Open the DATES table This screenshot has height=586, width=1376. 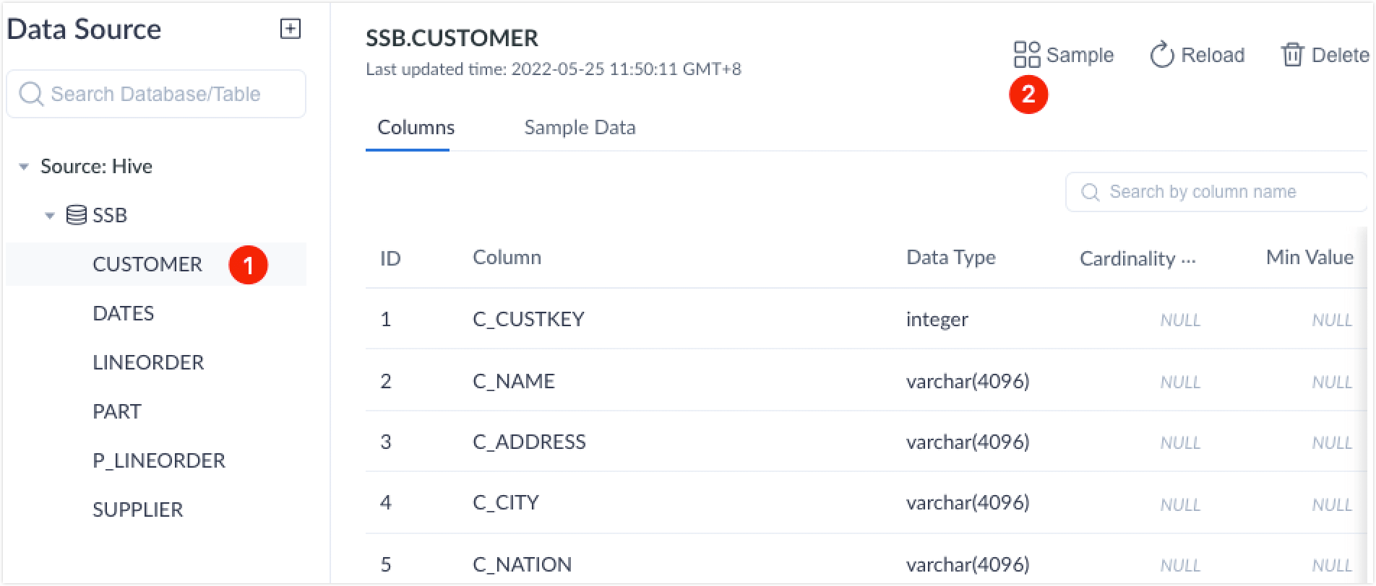coord(124,313)
